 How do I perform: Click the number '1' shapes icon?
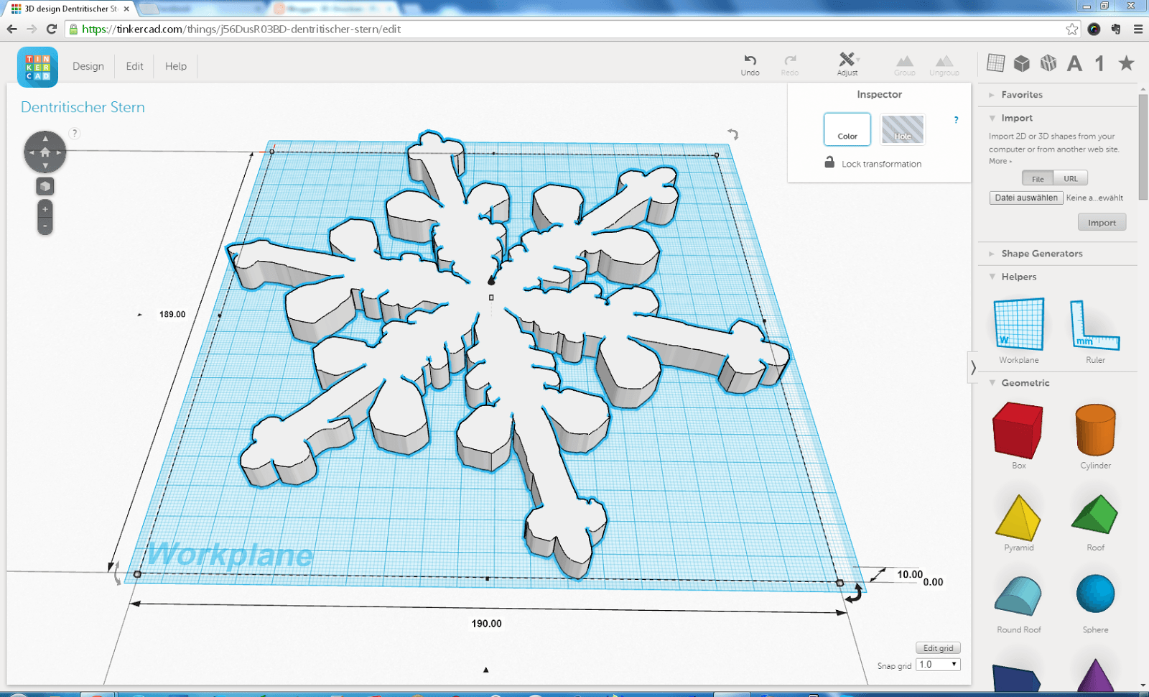click(x=1099, y=63)
